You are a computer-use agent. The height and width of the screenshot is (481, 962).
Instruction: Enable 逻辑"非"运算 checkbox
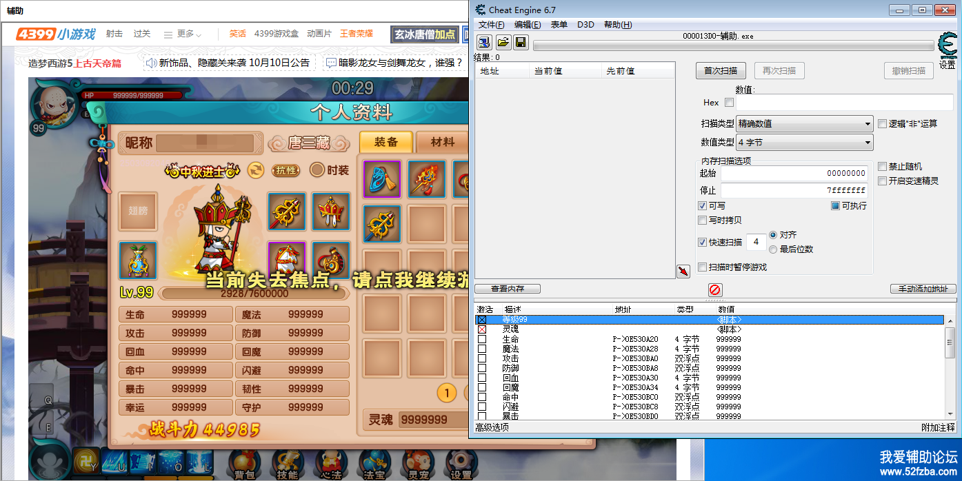[882, 124]
